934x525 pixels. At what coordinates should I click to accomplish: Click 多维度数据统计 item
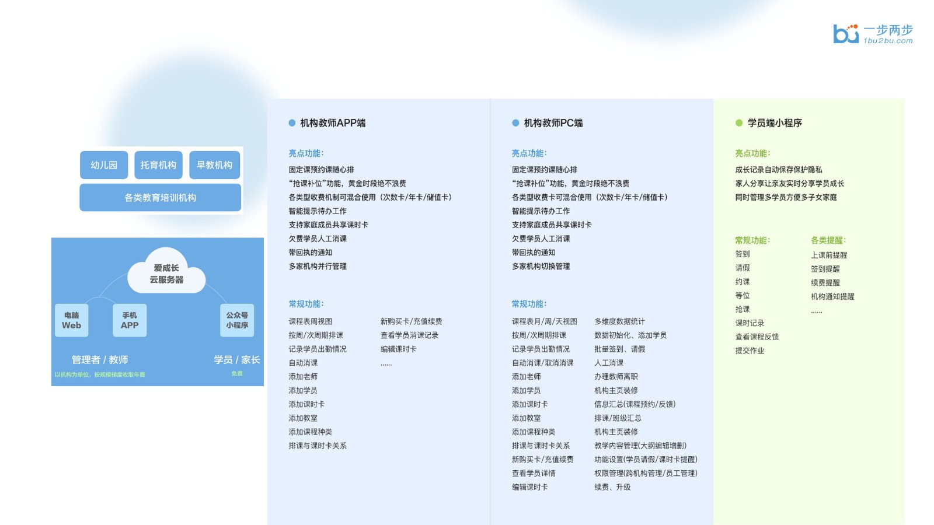point(620,321)
